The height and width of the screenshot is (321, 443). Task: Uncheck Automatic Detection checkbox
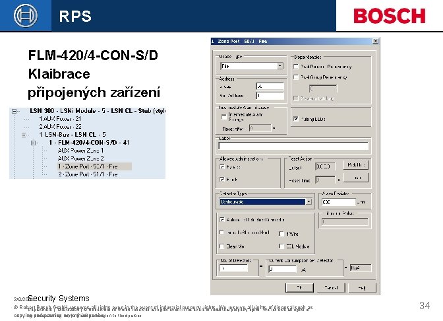[221, 219]
